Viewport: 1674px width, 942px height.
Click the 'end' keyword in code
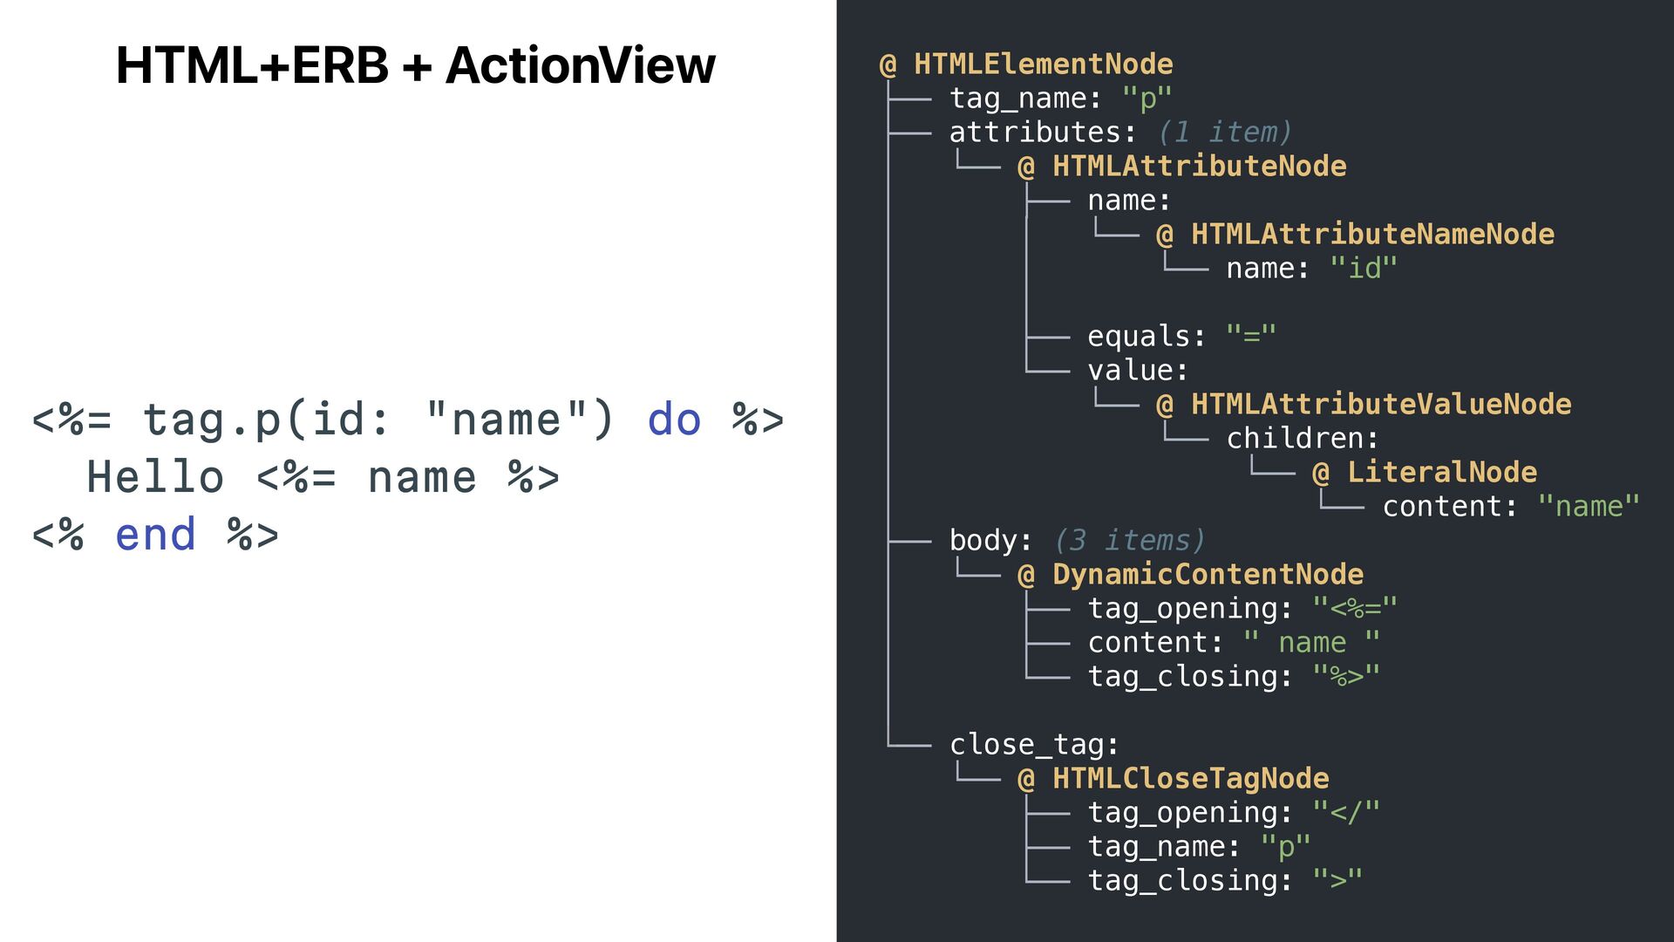pyautogui.click(x=155, y=535)
